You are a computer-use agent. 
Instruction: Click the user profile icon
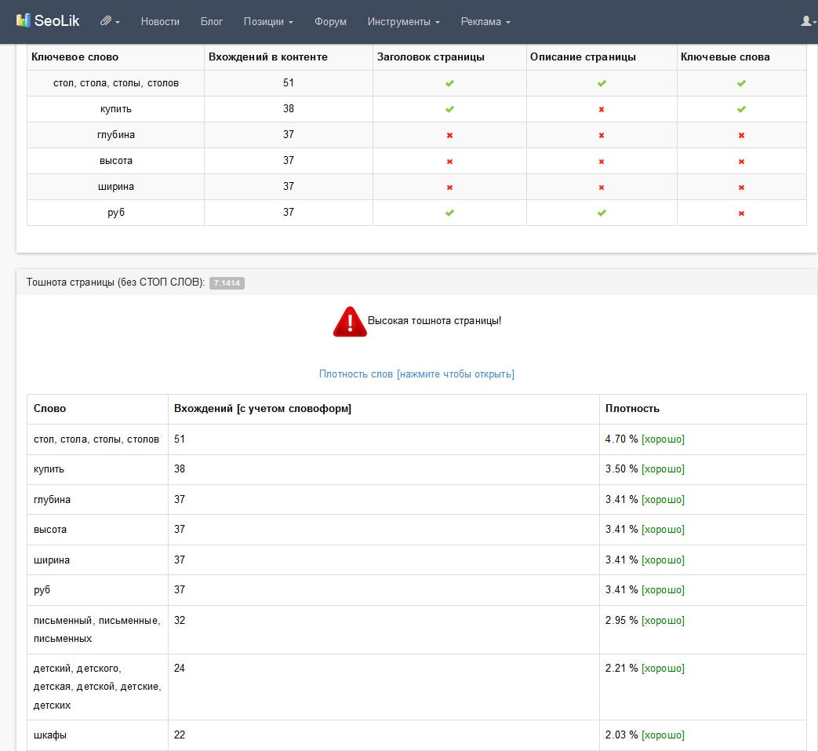807,21
